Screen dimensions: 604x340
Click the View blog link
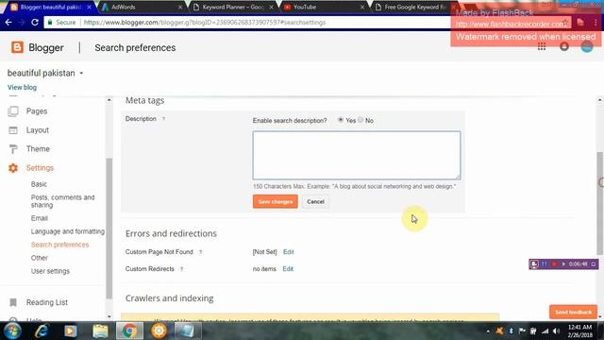click(x=22, y=88)
